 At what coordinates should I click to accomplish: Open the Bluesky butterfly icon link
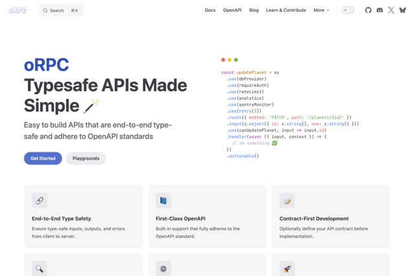pos(402,10)
